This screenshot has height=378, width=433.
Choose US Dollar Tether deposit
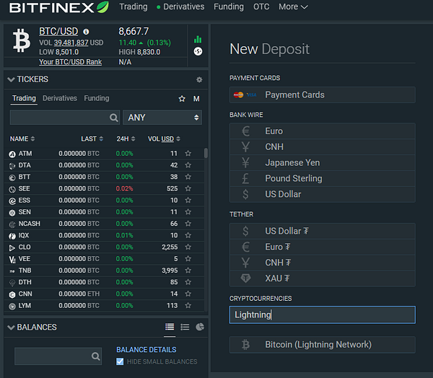pyautogui.click(x=323, y=231)
